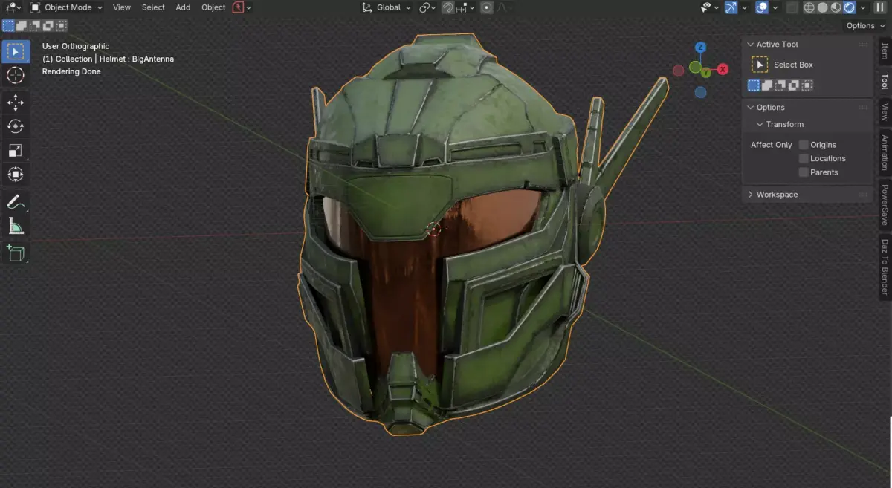The height and width of the screenshot is (488, 892).
Task: Set selection mode to Invert in the header row
Action: 48,25
